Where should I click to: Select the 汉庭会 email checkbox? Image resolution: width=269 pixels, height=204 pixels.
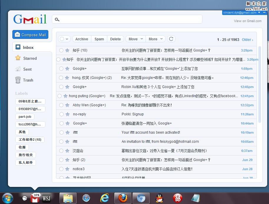pos(61,151)
